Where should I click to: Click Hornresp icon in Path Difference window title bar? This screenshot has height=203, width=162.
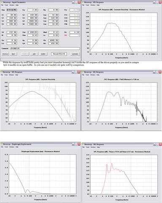(83, 72)
